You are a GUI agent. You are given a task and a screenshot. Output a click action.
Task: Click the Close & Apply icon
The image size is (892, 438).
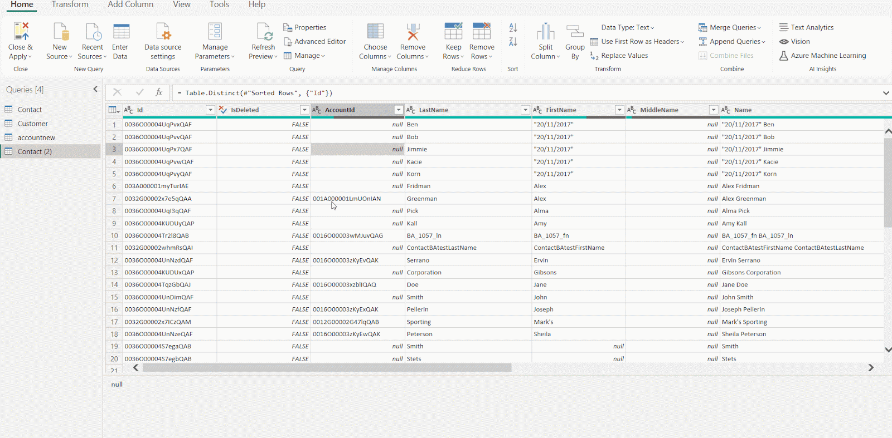(21, 32)
